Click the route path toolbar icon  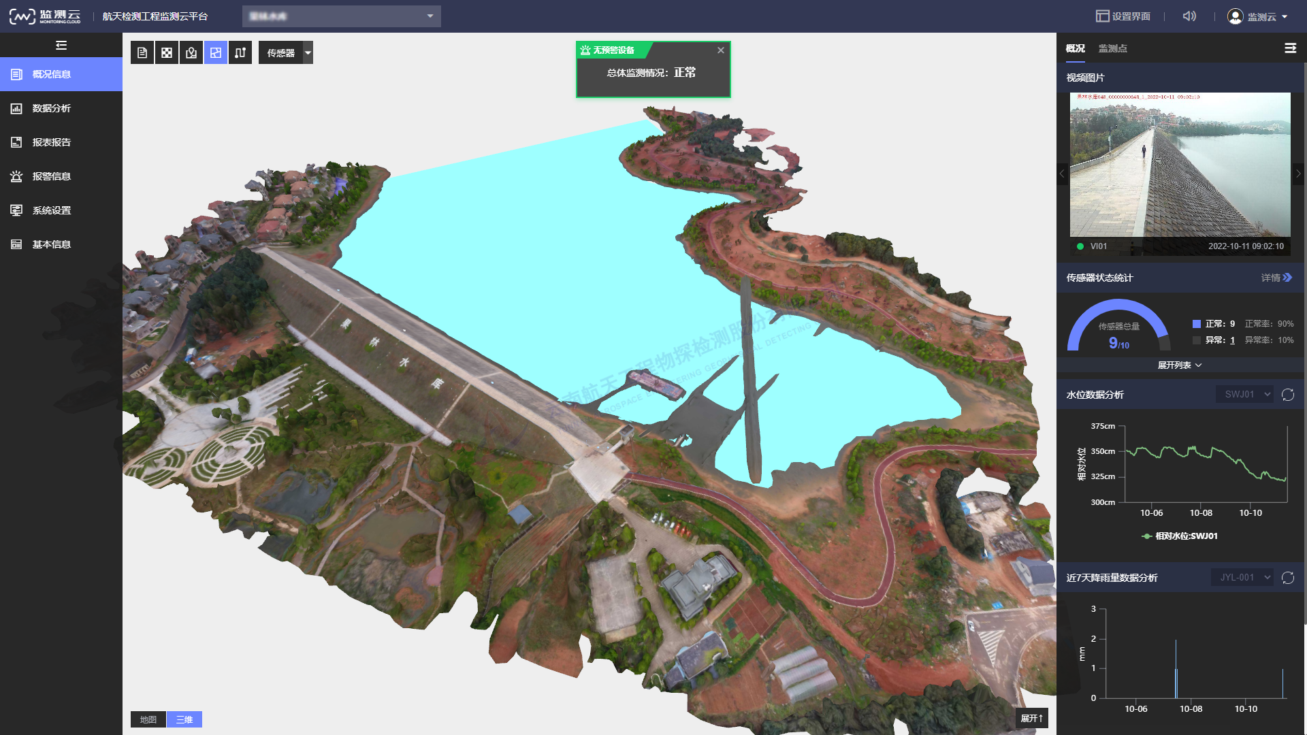click(x=240, y=53)
